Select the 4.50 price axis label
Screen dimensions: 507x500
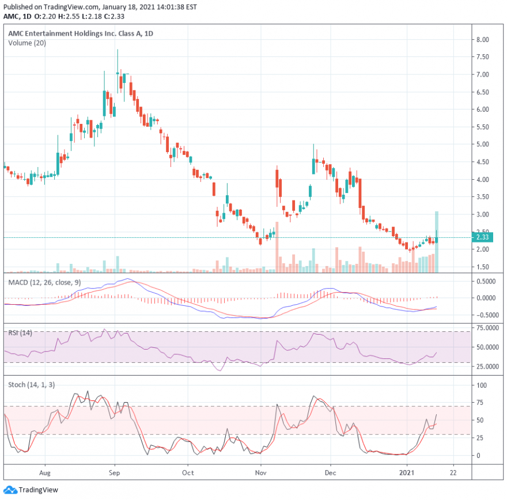(482, 162)
